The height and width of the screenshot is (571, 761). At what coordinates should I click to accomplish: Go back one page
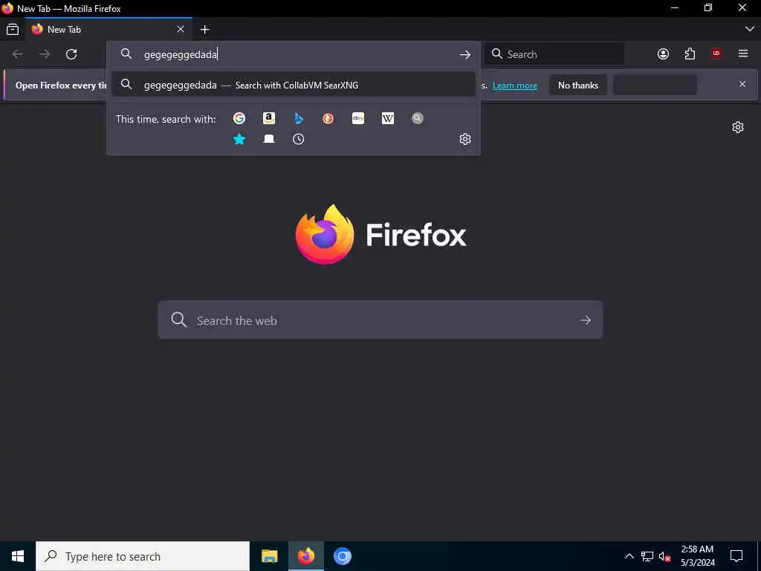coord(18,54)
